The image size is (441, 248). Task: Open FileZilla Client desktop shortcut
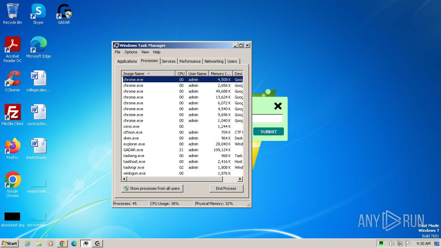click(12, 115)
